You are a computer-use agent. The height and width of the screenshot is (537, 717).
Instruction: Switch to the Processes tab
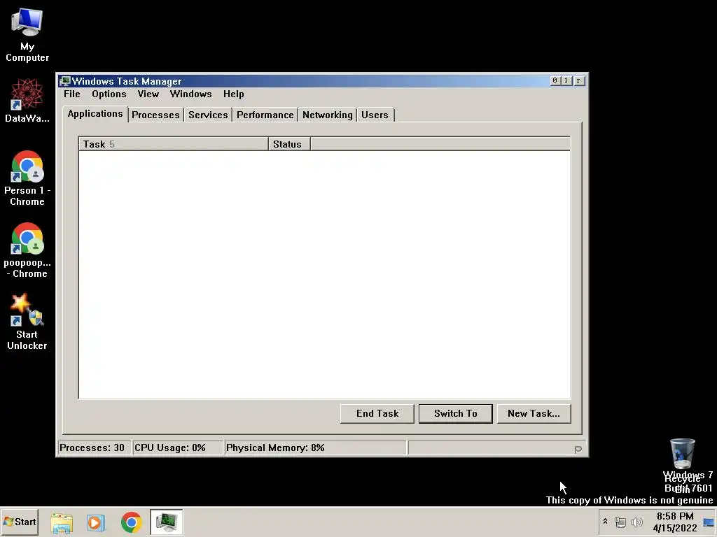[155, 115]
